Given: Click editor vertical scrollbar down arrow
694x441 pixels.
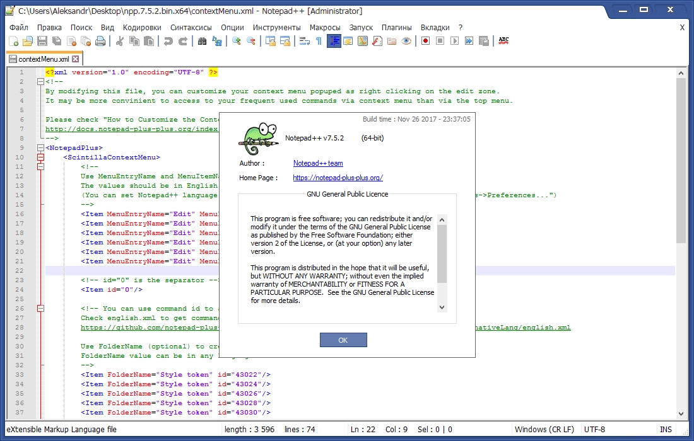Looking at the screenshot, I should (x=681, y=414).
